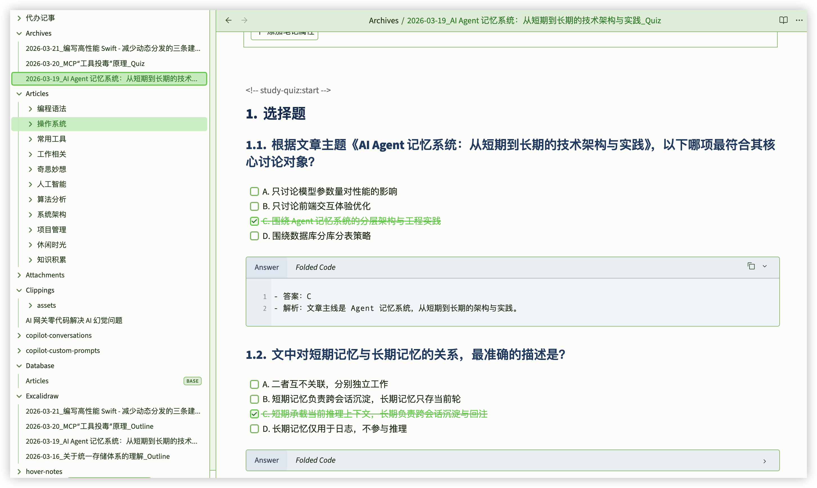Collapse the first Answer code block
Viewport: 817px width, 488px height.
[x=765, y=266]
